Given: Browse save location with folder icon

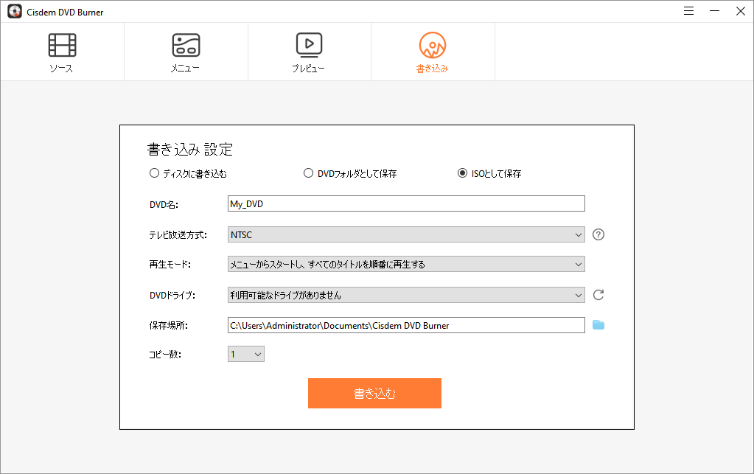Looking at the screenshot, I should [598, 325].
